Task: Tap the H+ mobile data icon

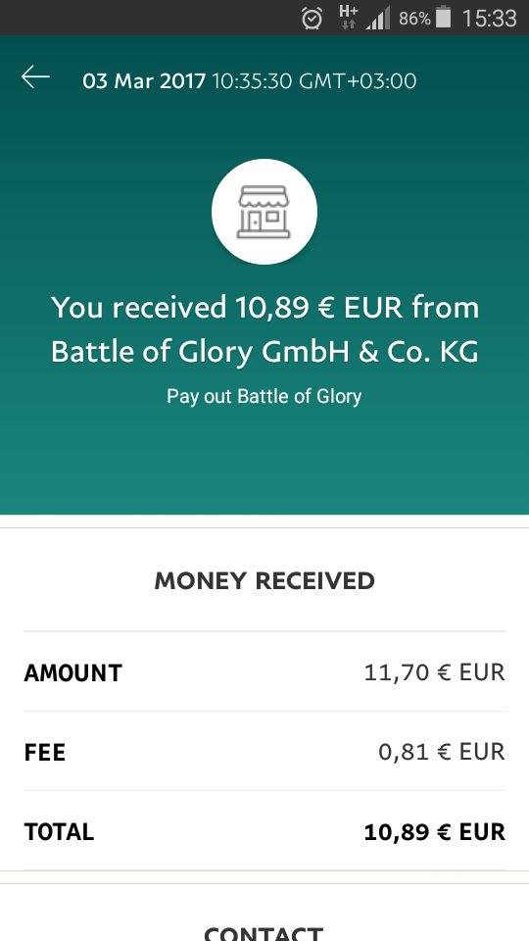Action: [x=348, y=17]
